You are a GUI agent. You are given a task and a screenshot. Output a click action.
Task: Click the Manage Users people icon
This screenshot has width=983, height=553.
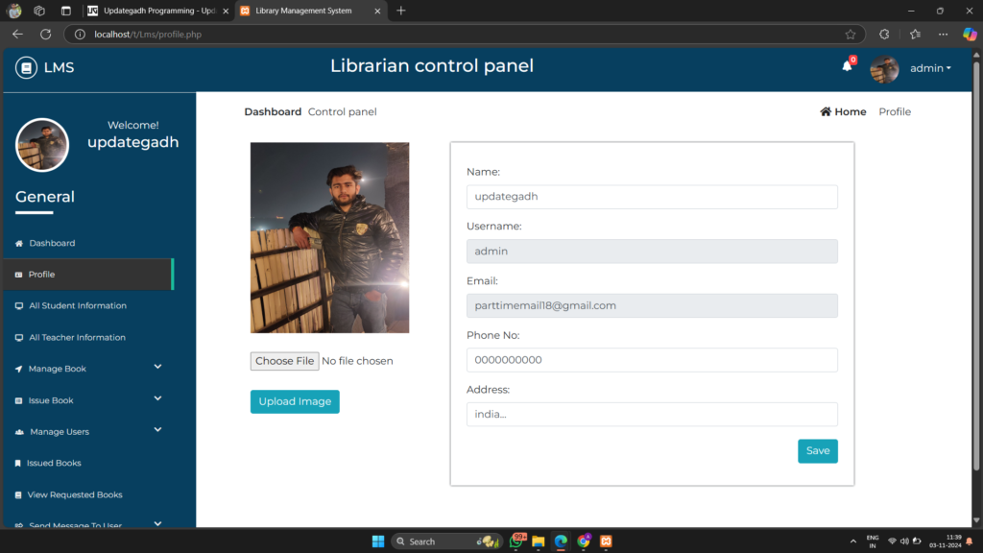point(19,432)
